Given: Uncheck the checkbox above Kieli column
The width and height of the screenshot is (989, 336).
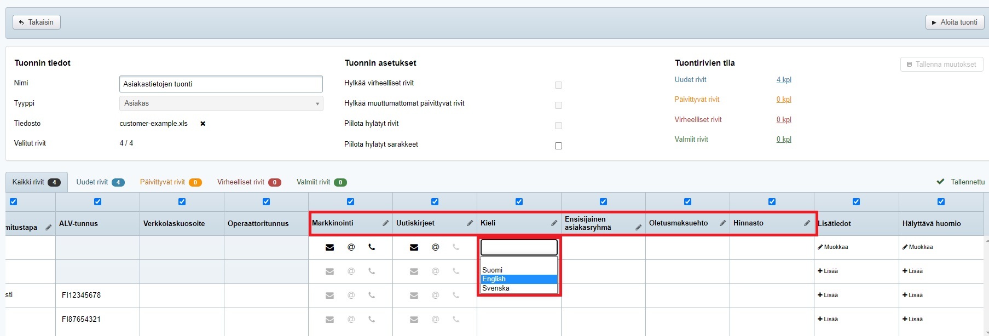Looking at the screenshot, I should click(x=519, y=202).
